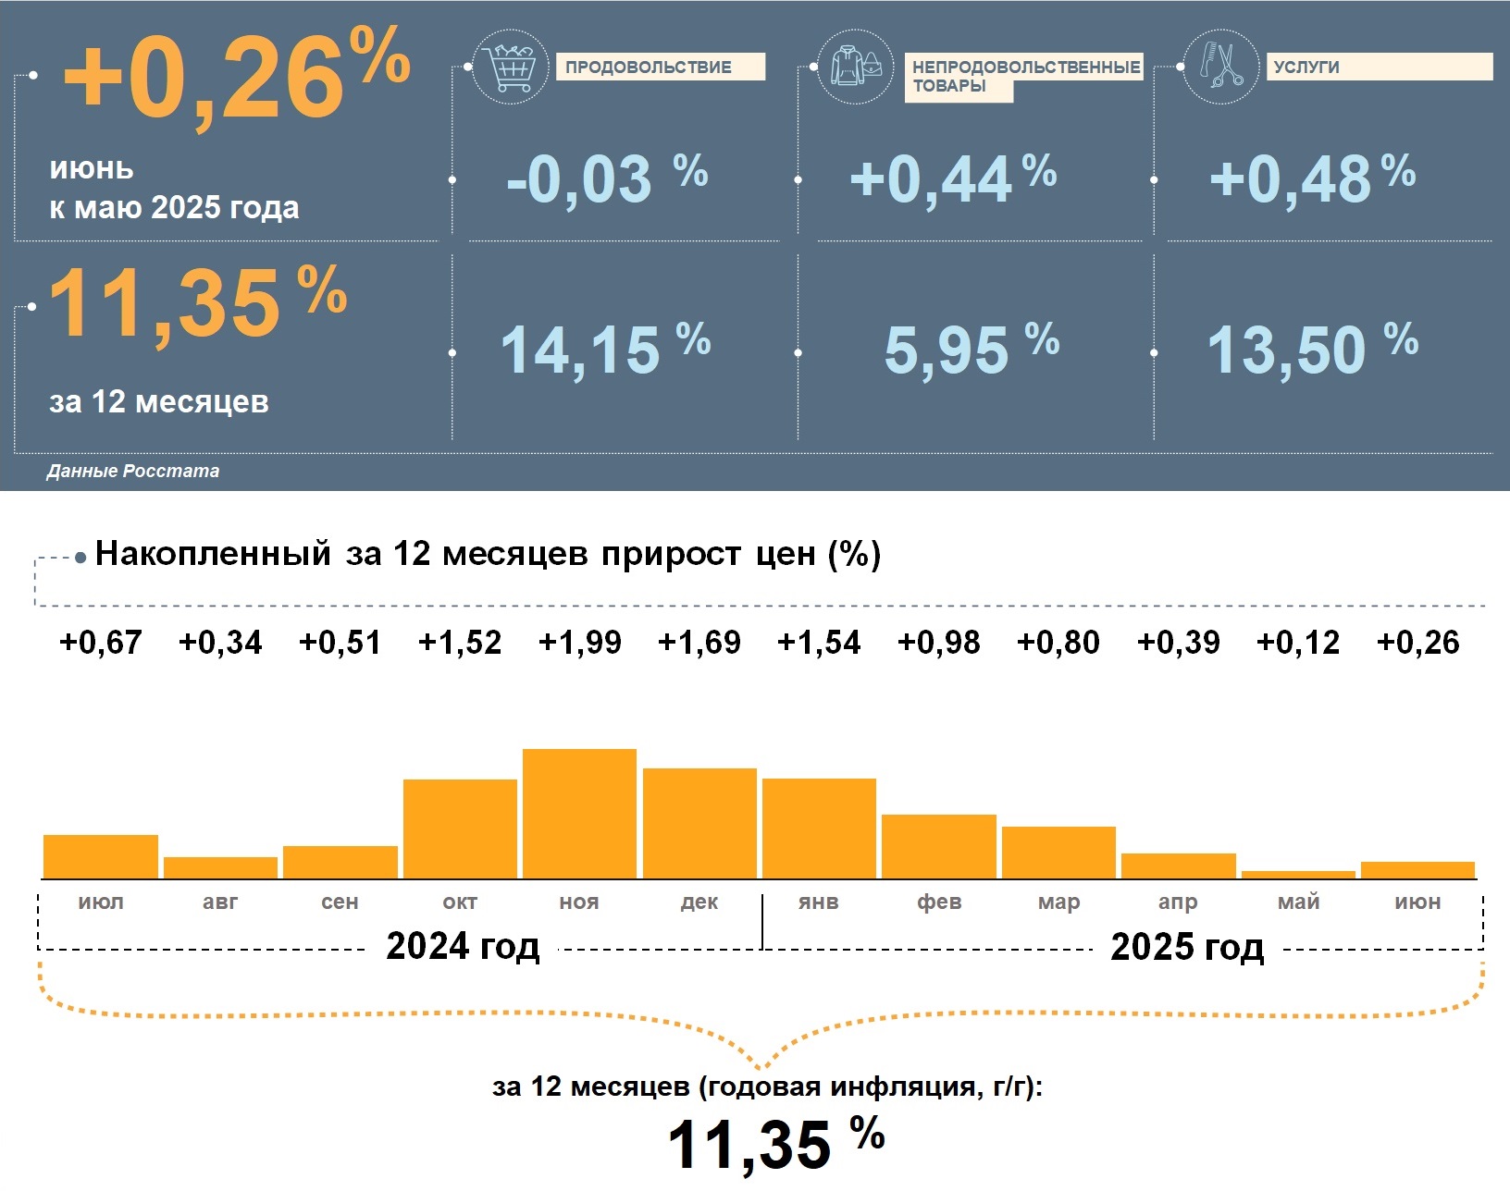The height and width of the screenshot is (1191, 1510).
Task: Click the 2025 год year label
Action: (x=1187, y=946)
